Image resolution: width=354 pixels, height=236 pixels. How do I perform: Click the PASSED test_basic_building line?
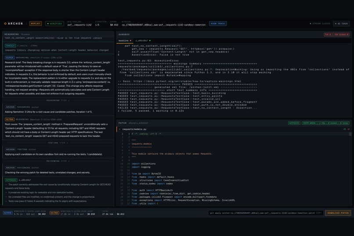tap(172, 93)
